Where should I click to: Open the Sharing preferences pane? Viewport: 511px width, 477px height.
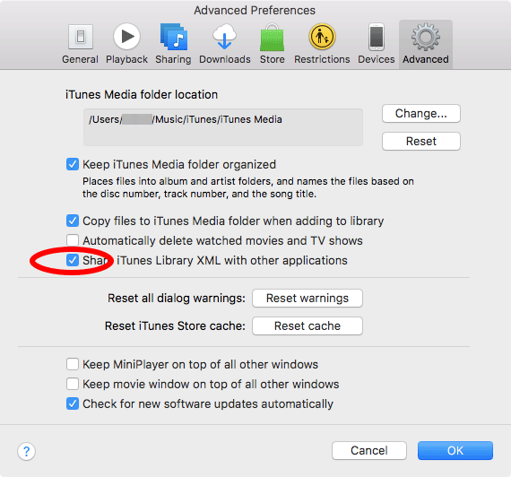click(173, 44)
